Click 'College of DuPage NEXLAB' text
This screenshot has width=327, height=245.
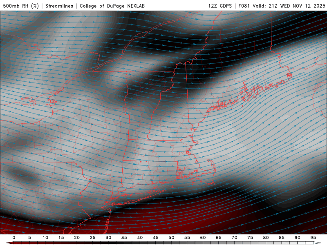pyautogui.click(x=112, y=6)
